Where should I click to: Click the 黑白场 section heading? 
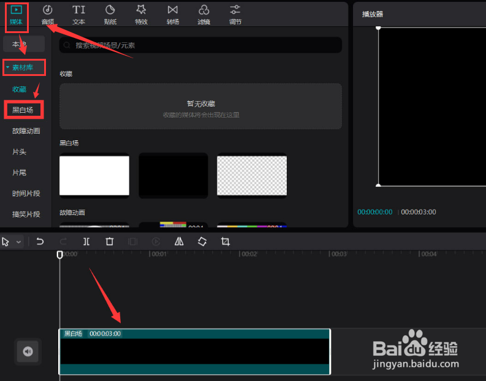click(x=69, y=143)
